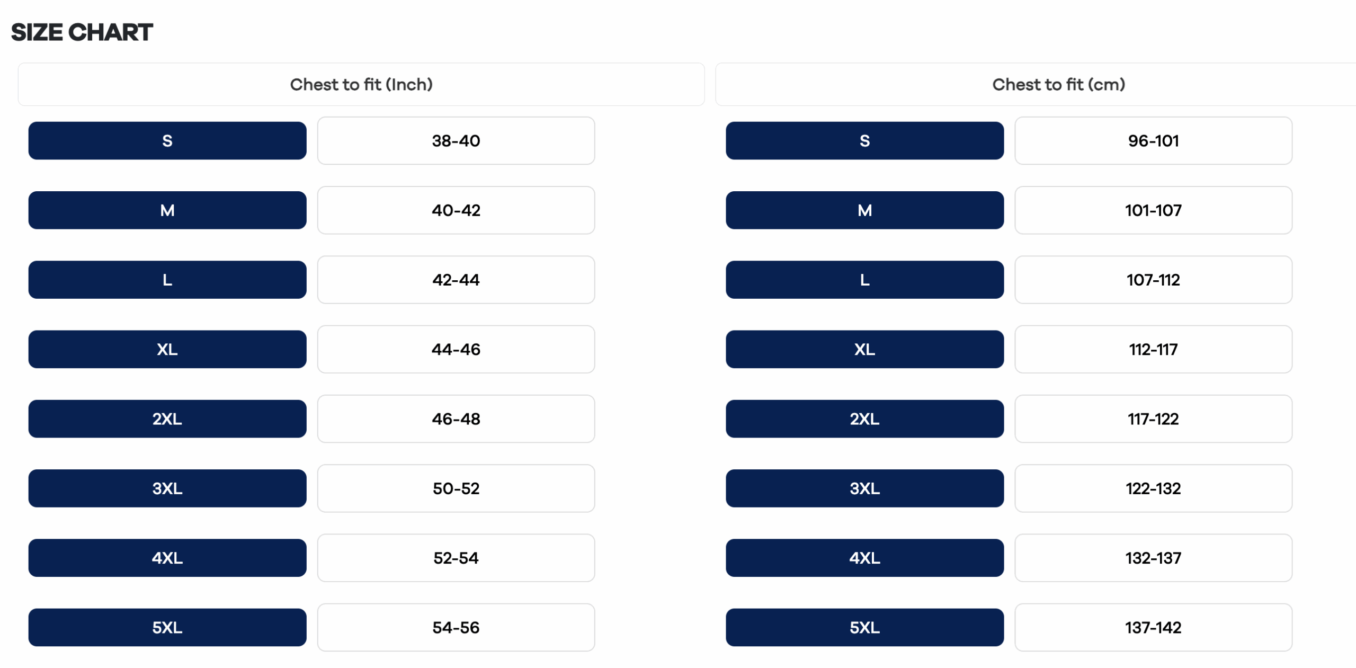Click the 112-117 cm measurement cell

pyautogui.click(x=1153, y=350)
